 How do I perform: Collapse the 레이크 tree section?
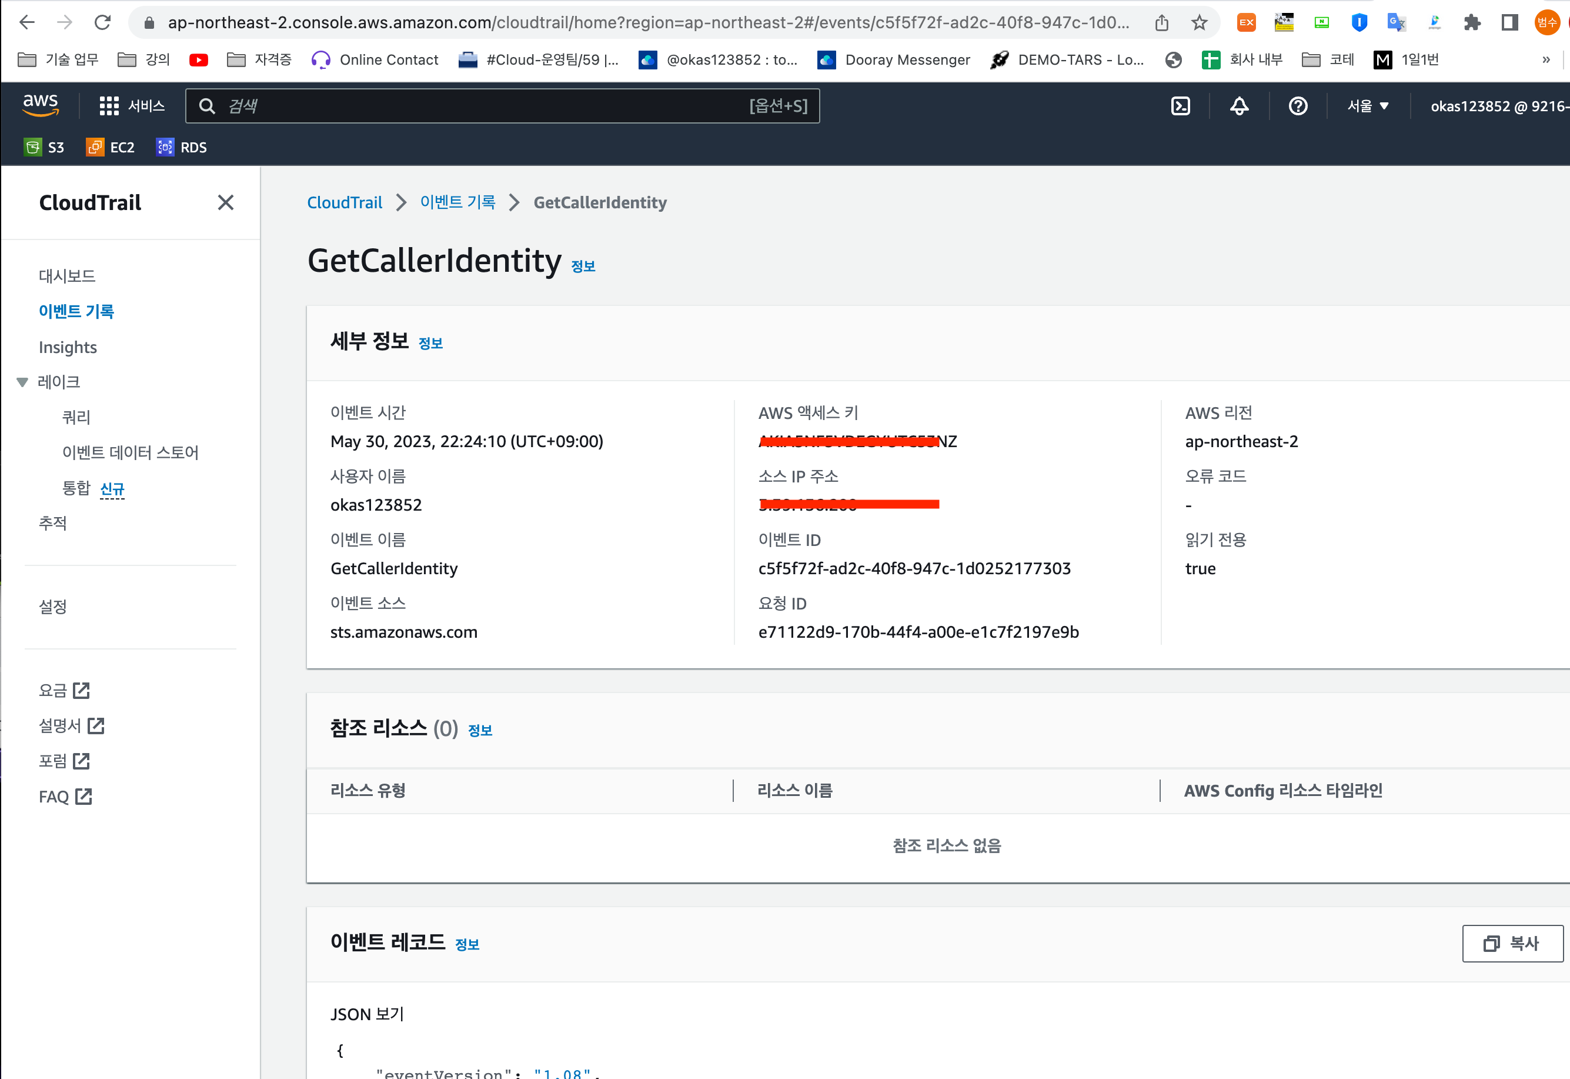pyautogui.click(x=22, y=382)
